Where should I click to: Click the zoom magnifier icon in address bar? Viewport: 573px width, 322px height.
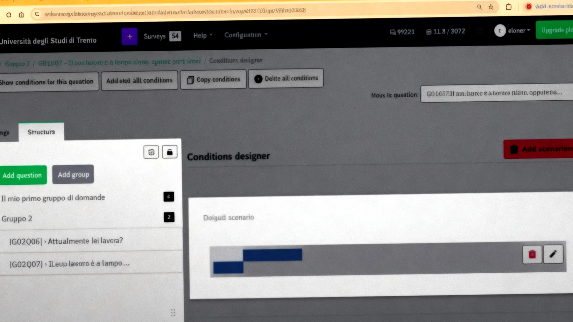coord(479,7)
